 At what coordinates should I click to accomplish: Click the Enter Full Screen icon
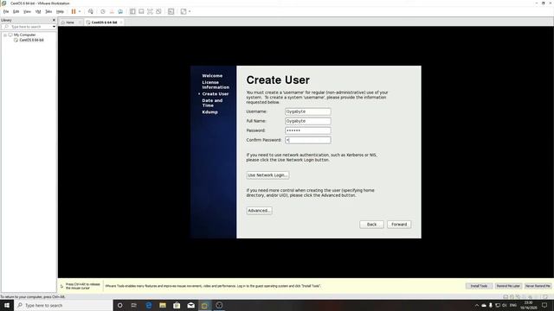point(150,11)
